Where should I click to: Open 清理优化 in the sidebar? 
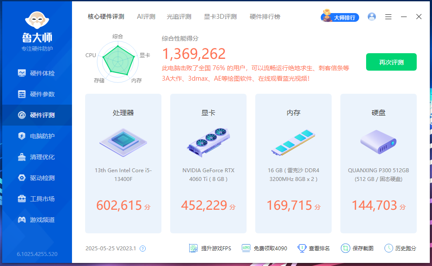tap(37, 157)
